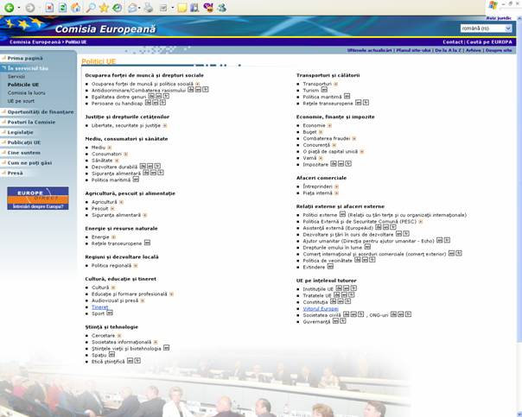This screenshot has width=522, height=417.
Task: Click the Windows flag logo at top right
Action: pos(493,5)
